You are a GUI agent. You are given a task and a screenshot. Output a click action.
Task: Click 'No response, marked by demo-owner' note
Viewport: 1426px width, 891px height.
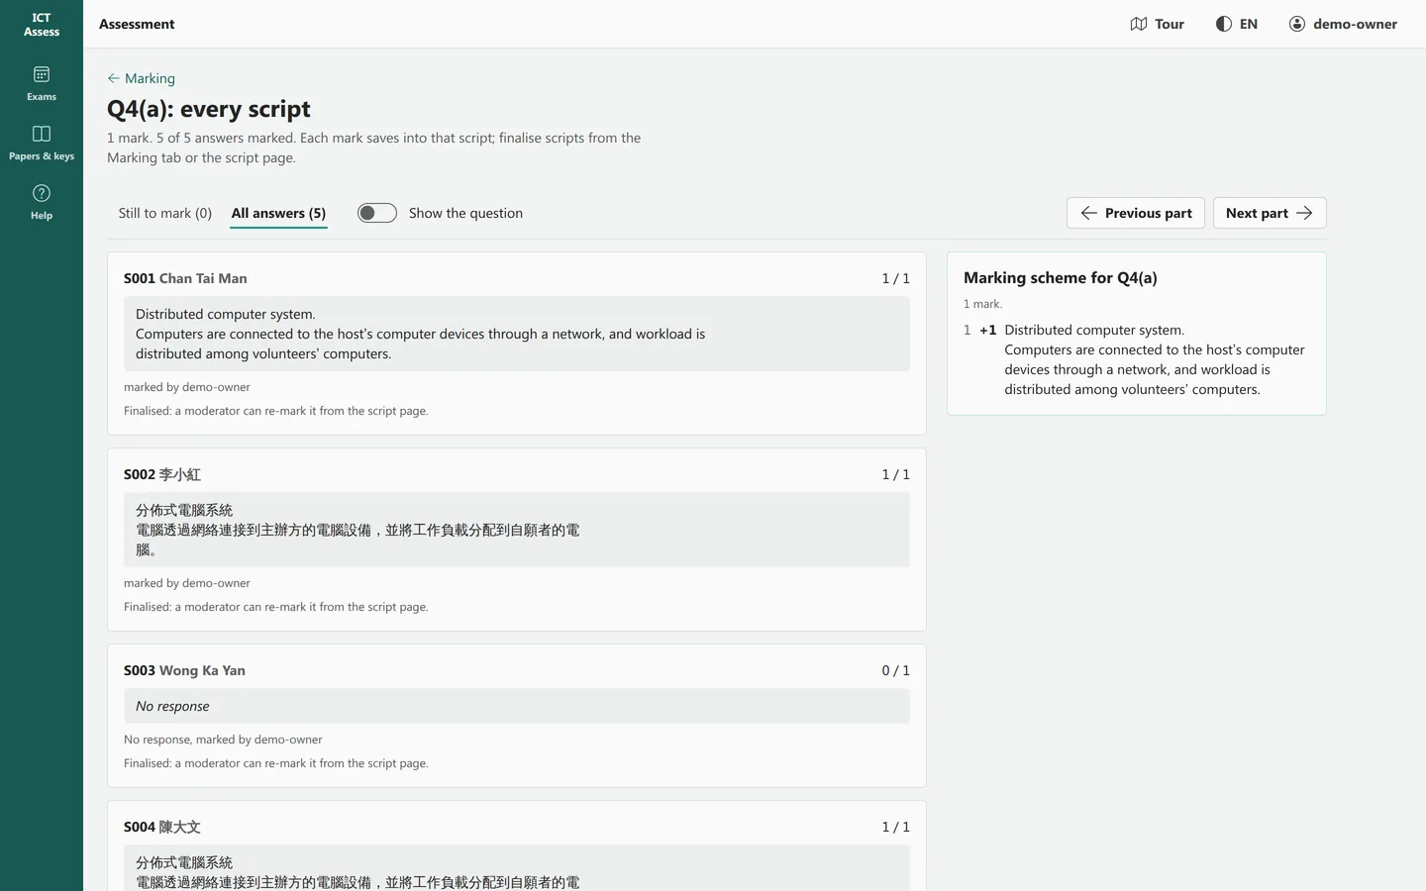point(223,740)
